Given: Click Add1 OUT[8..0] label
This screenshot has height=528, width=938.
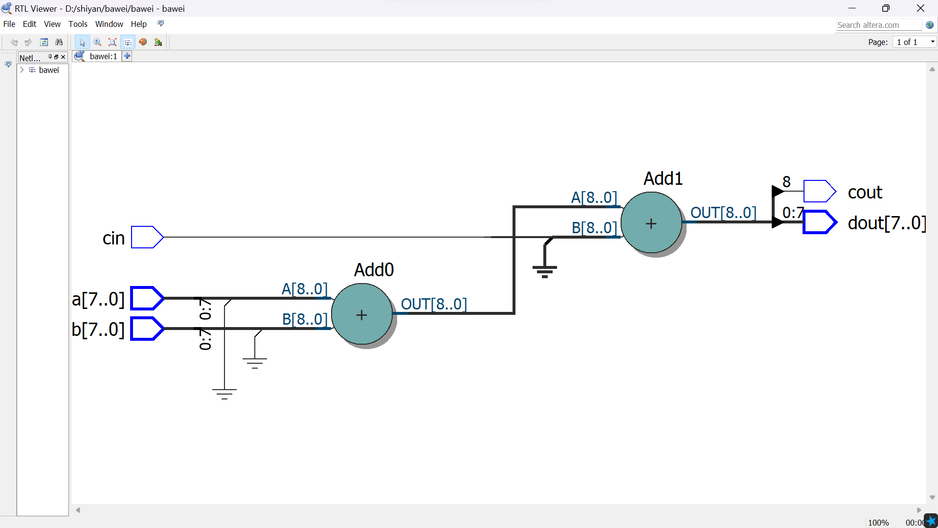Looking at the screenshot, I should pyautogui.click(x=723, y=213).
